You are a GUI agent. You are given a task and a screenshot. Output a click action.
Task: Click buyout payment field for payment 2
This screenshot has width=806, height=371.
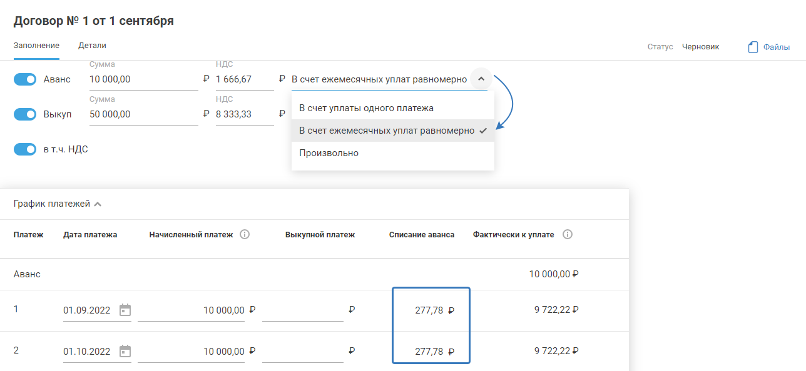[303, 351]
